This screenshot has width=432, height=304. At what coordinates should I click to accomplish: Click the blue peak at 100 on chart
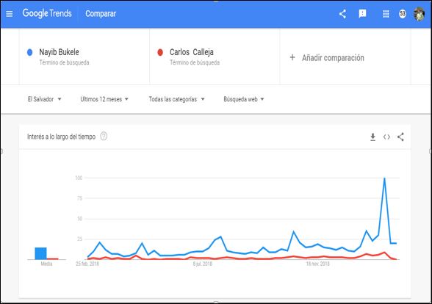coord(384,178)
